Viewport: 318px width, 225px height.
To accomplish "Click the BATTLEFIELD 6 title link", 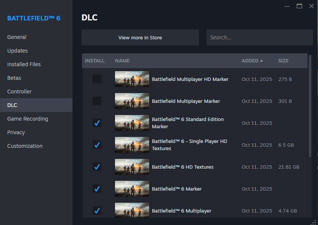I will pyautogui.click(x=34, y=18).
